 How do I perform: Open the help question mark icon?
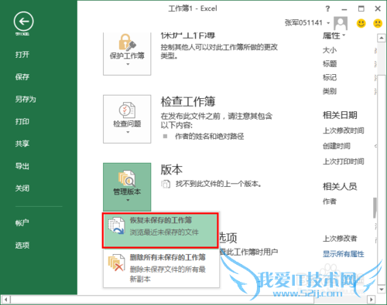coord(327,8)
